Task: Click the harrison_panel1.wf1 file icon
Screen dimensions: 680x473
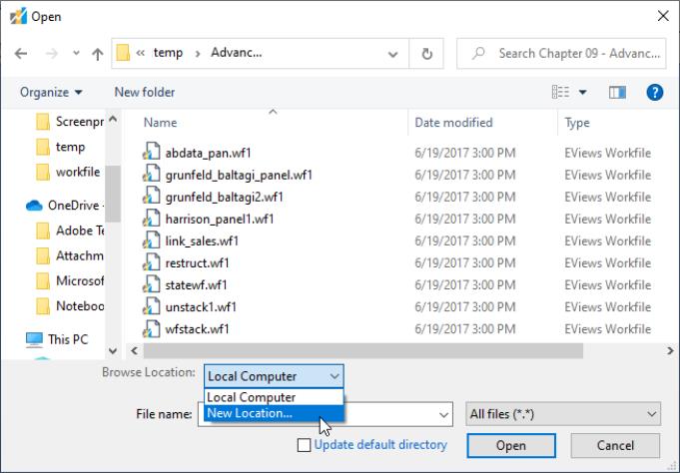Action: pos(152,219)
